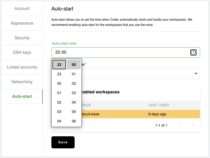
Task: Open the SSH keys section
Action: click(22, 52)
